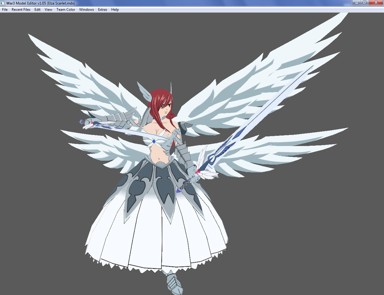The image size is (384, 295).
Task: Open the Help menu
Action: (115, 10)
